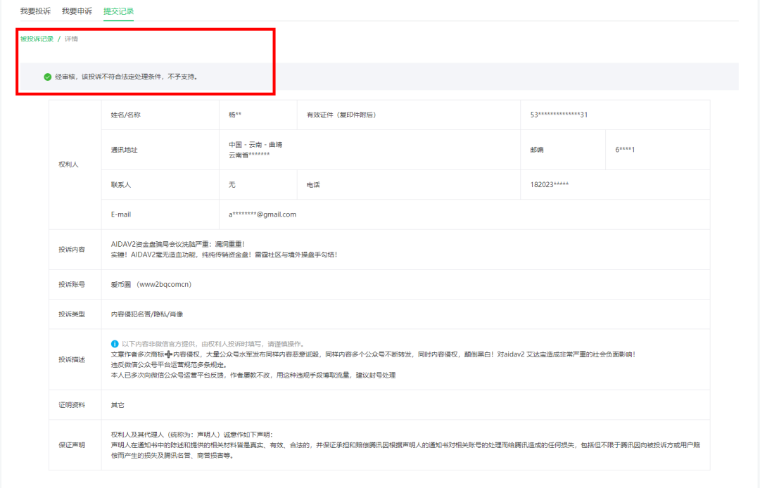Open the 我要申诉 tab
This screenshot has height=488, width=760.
pos(77,11)
